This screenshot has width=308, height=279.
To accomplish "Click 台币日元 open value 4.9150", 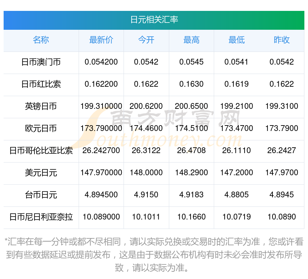I will tap(146, 195).
